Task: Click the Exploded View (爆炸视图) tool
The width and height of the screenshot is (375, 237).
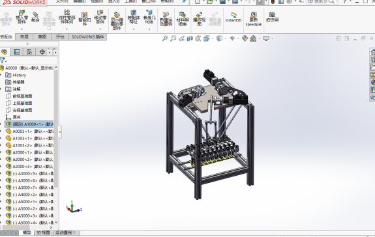Action: [x=199, y=19]
